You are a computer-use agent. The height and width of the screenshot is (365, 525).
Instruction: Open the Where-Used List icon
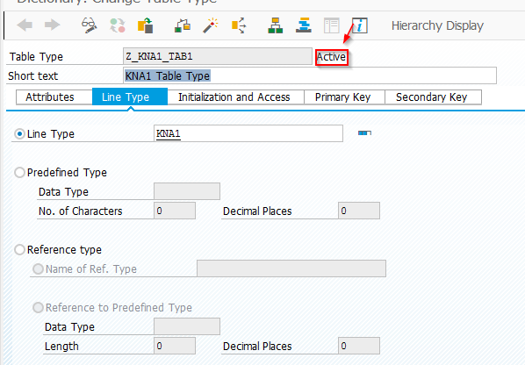coord(239,25)
